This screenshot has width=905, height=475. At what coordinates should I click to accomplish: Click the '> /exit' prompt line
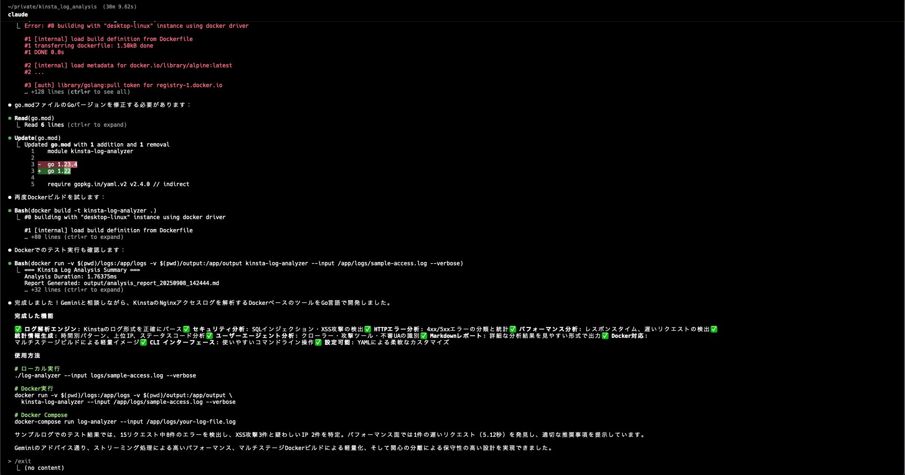(x=19, y=461)
